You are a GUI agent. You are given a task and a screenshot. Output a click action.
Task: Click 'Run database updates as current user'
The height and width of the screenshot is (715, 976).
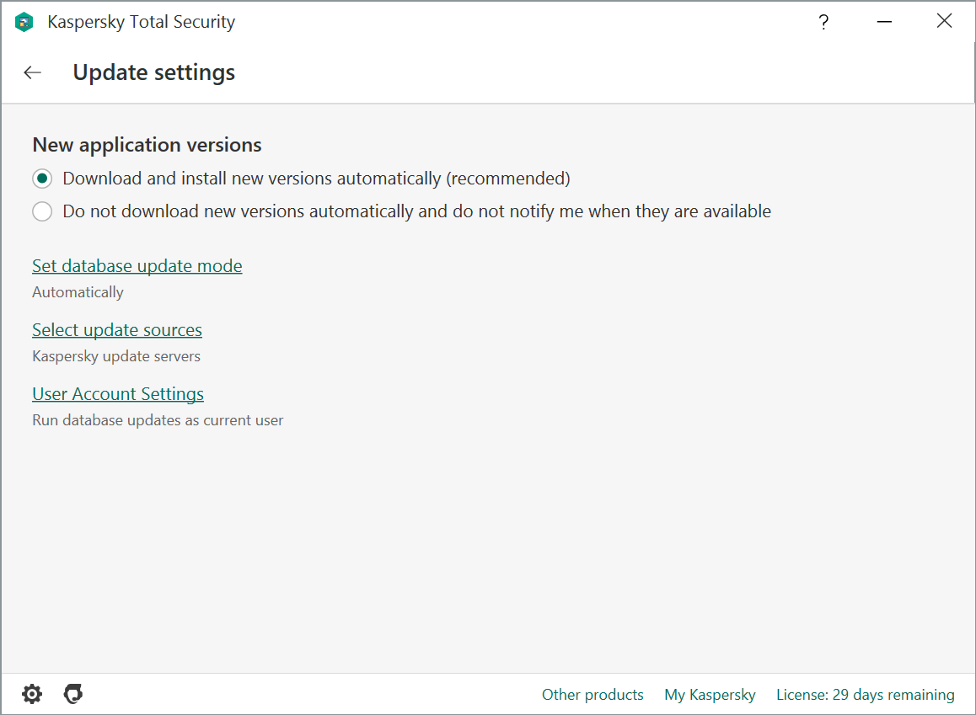click(158, 420)
